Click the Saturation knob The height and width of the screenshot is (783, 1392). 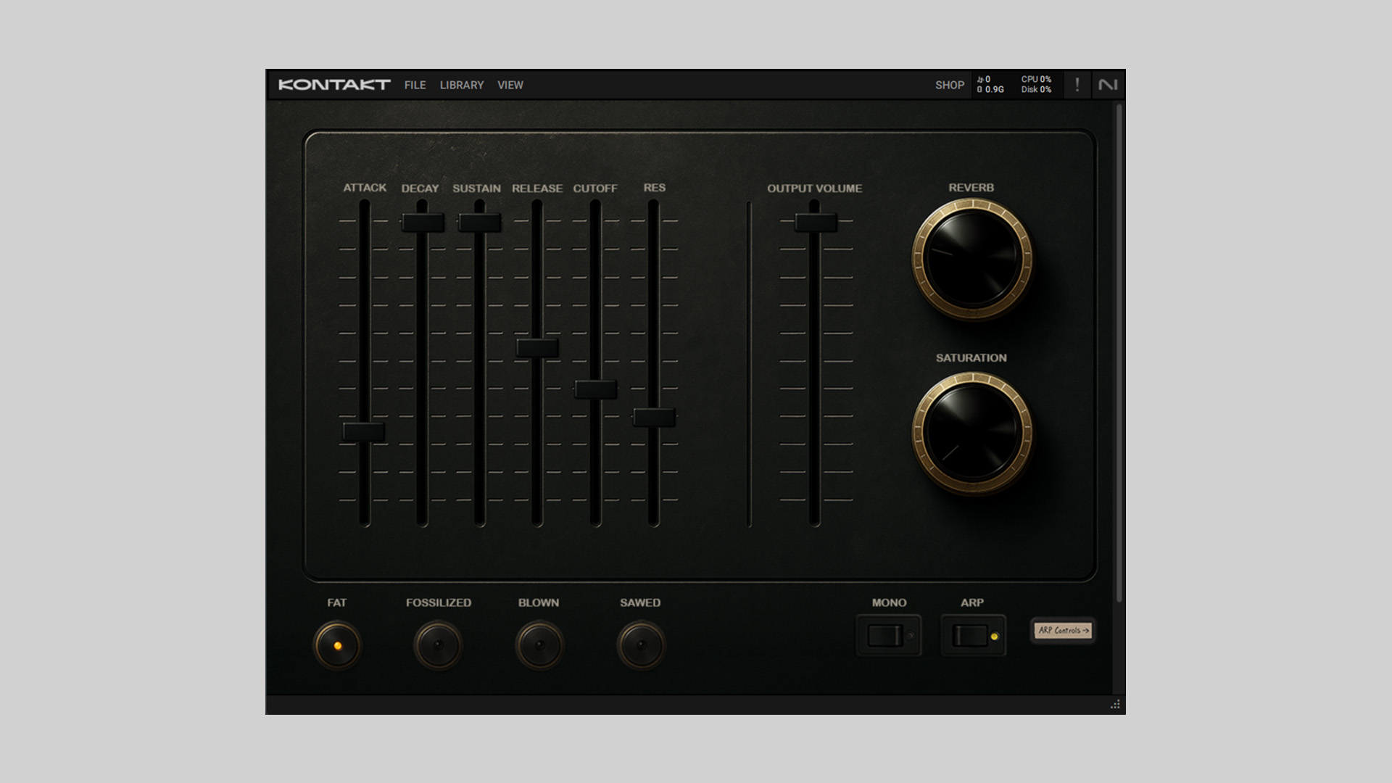[x=971, y=432]
